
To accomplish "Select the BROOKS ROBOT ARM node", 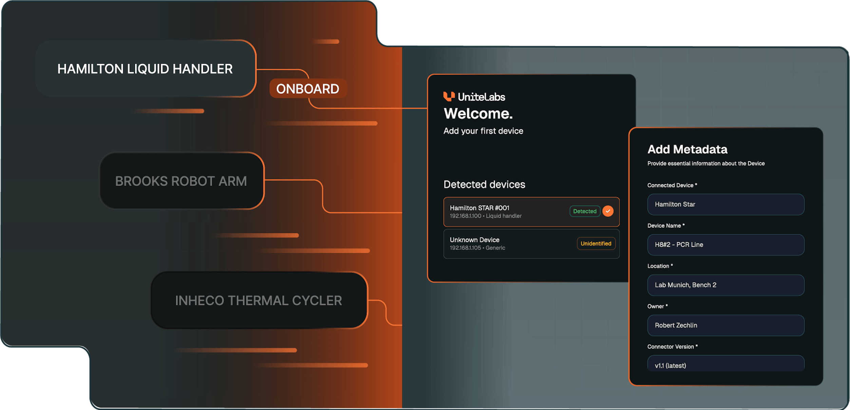I will click(x=181, y=181).
